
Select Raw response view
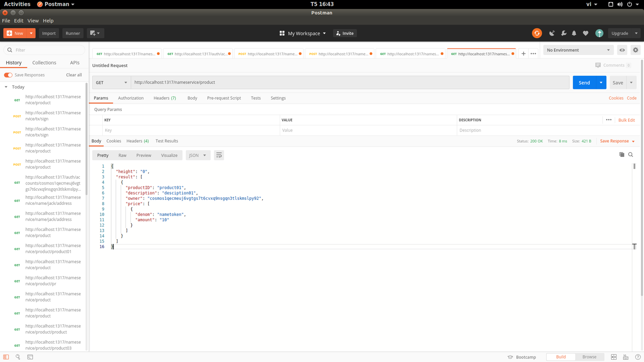[123, 155]
